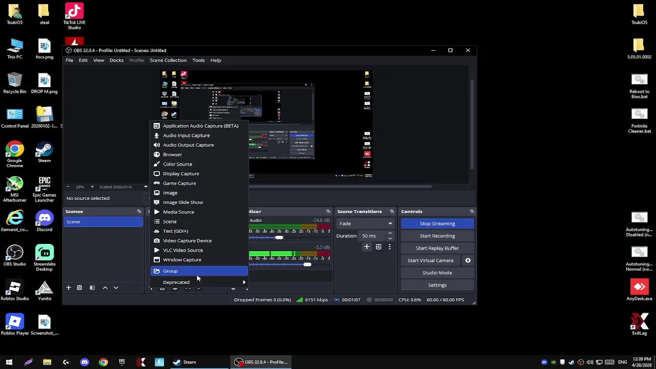Select Group in the source menu
The width and height of the screenshot is (656, 369).
[x=199, y=271]
